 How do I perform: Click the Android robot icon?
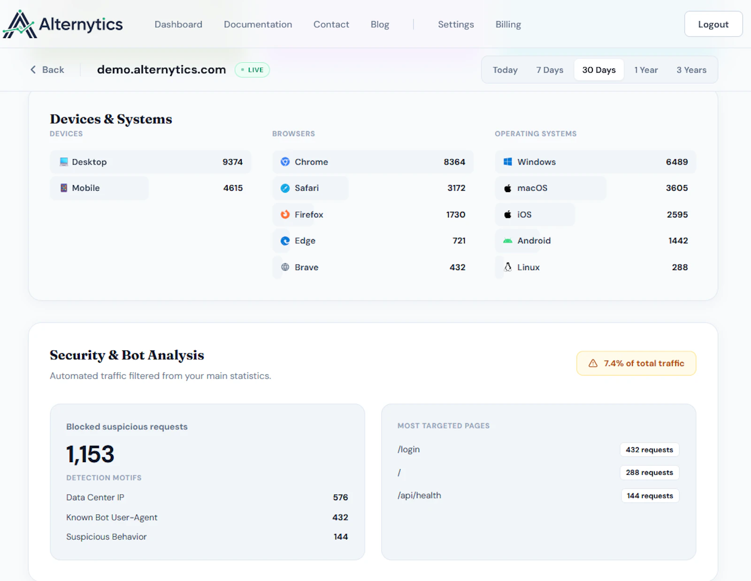pyautogui.click(x=508, y=241)
